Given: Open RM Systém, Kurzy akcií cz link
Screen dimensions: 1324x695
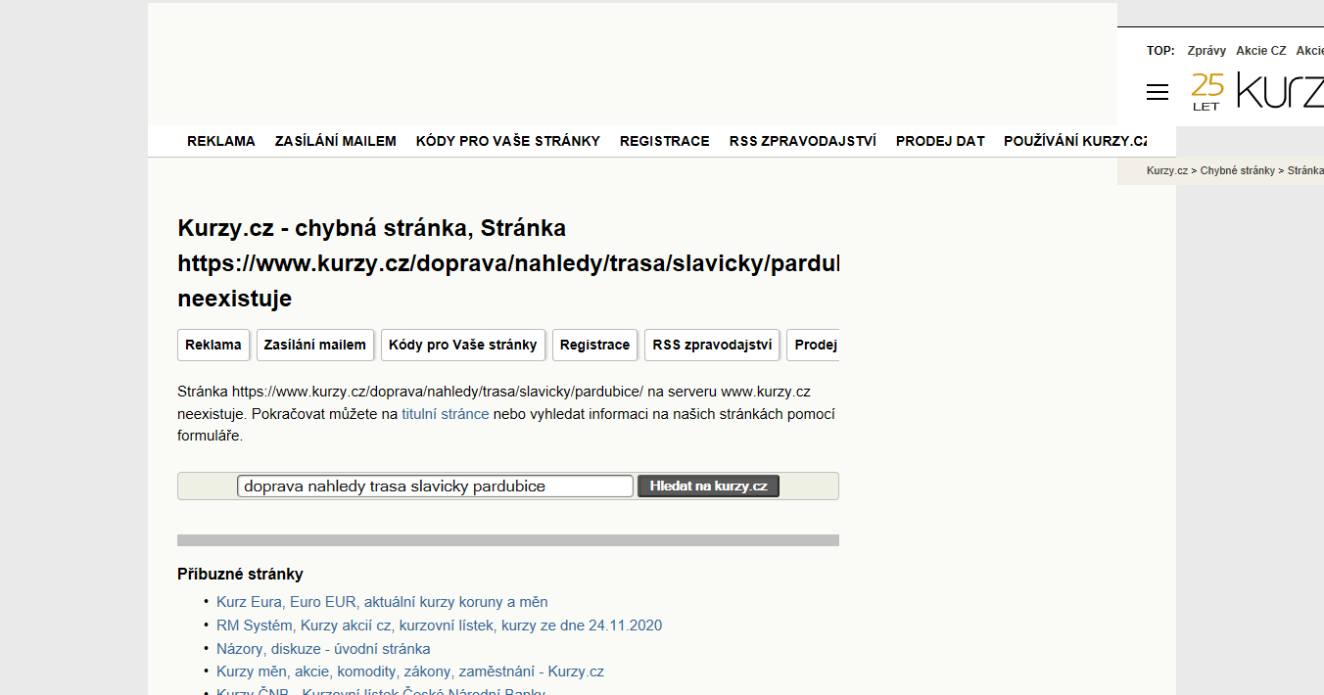Looking at the screenshot, I should coord(440,625).
